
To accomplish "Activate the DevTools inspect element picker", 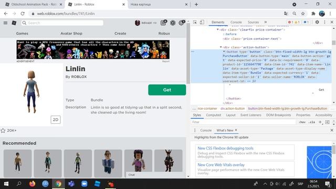I will tap(195, 22).
